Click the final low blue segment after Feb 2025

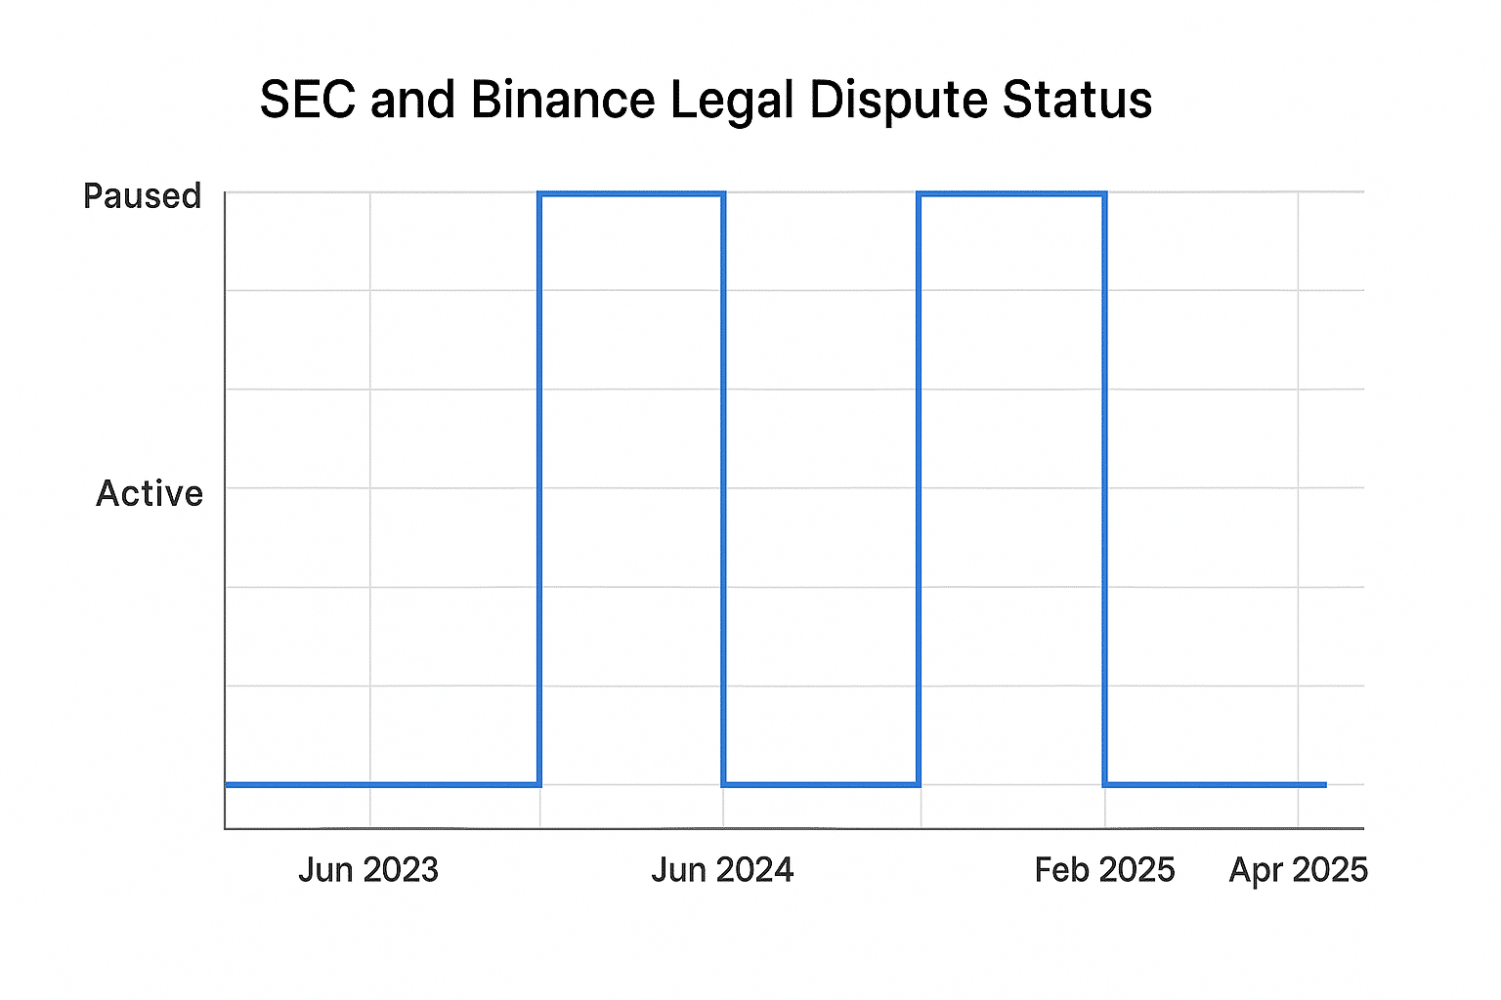tap(1215, 784)
